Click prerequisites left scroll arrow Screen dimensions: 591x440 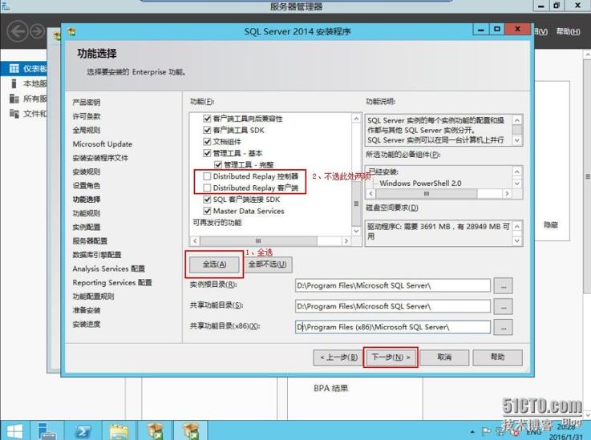371,194
